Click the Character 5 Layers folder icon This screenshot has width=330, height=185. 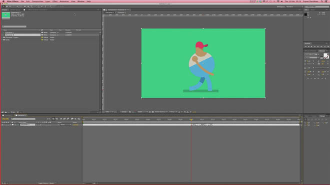(x=4, y=37)
